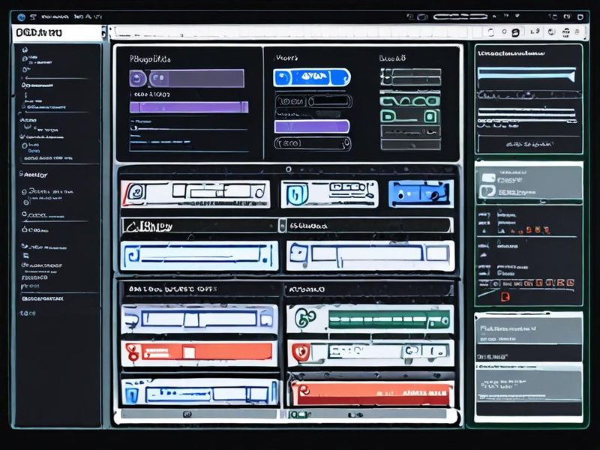
Task: Toggle the small circle above the card grid
Action: click(x=289, y=169)
